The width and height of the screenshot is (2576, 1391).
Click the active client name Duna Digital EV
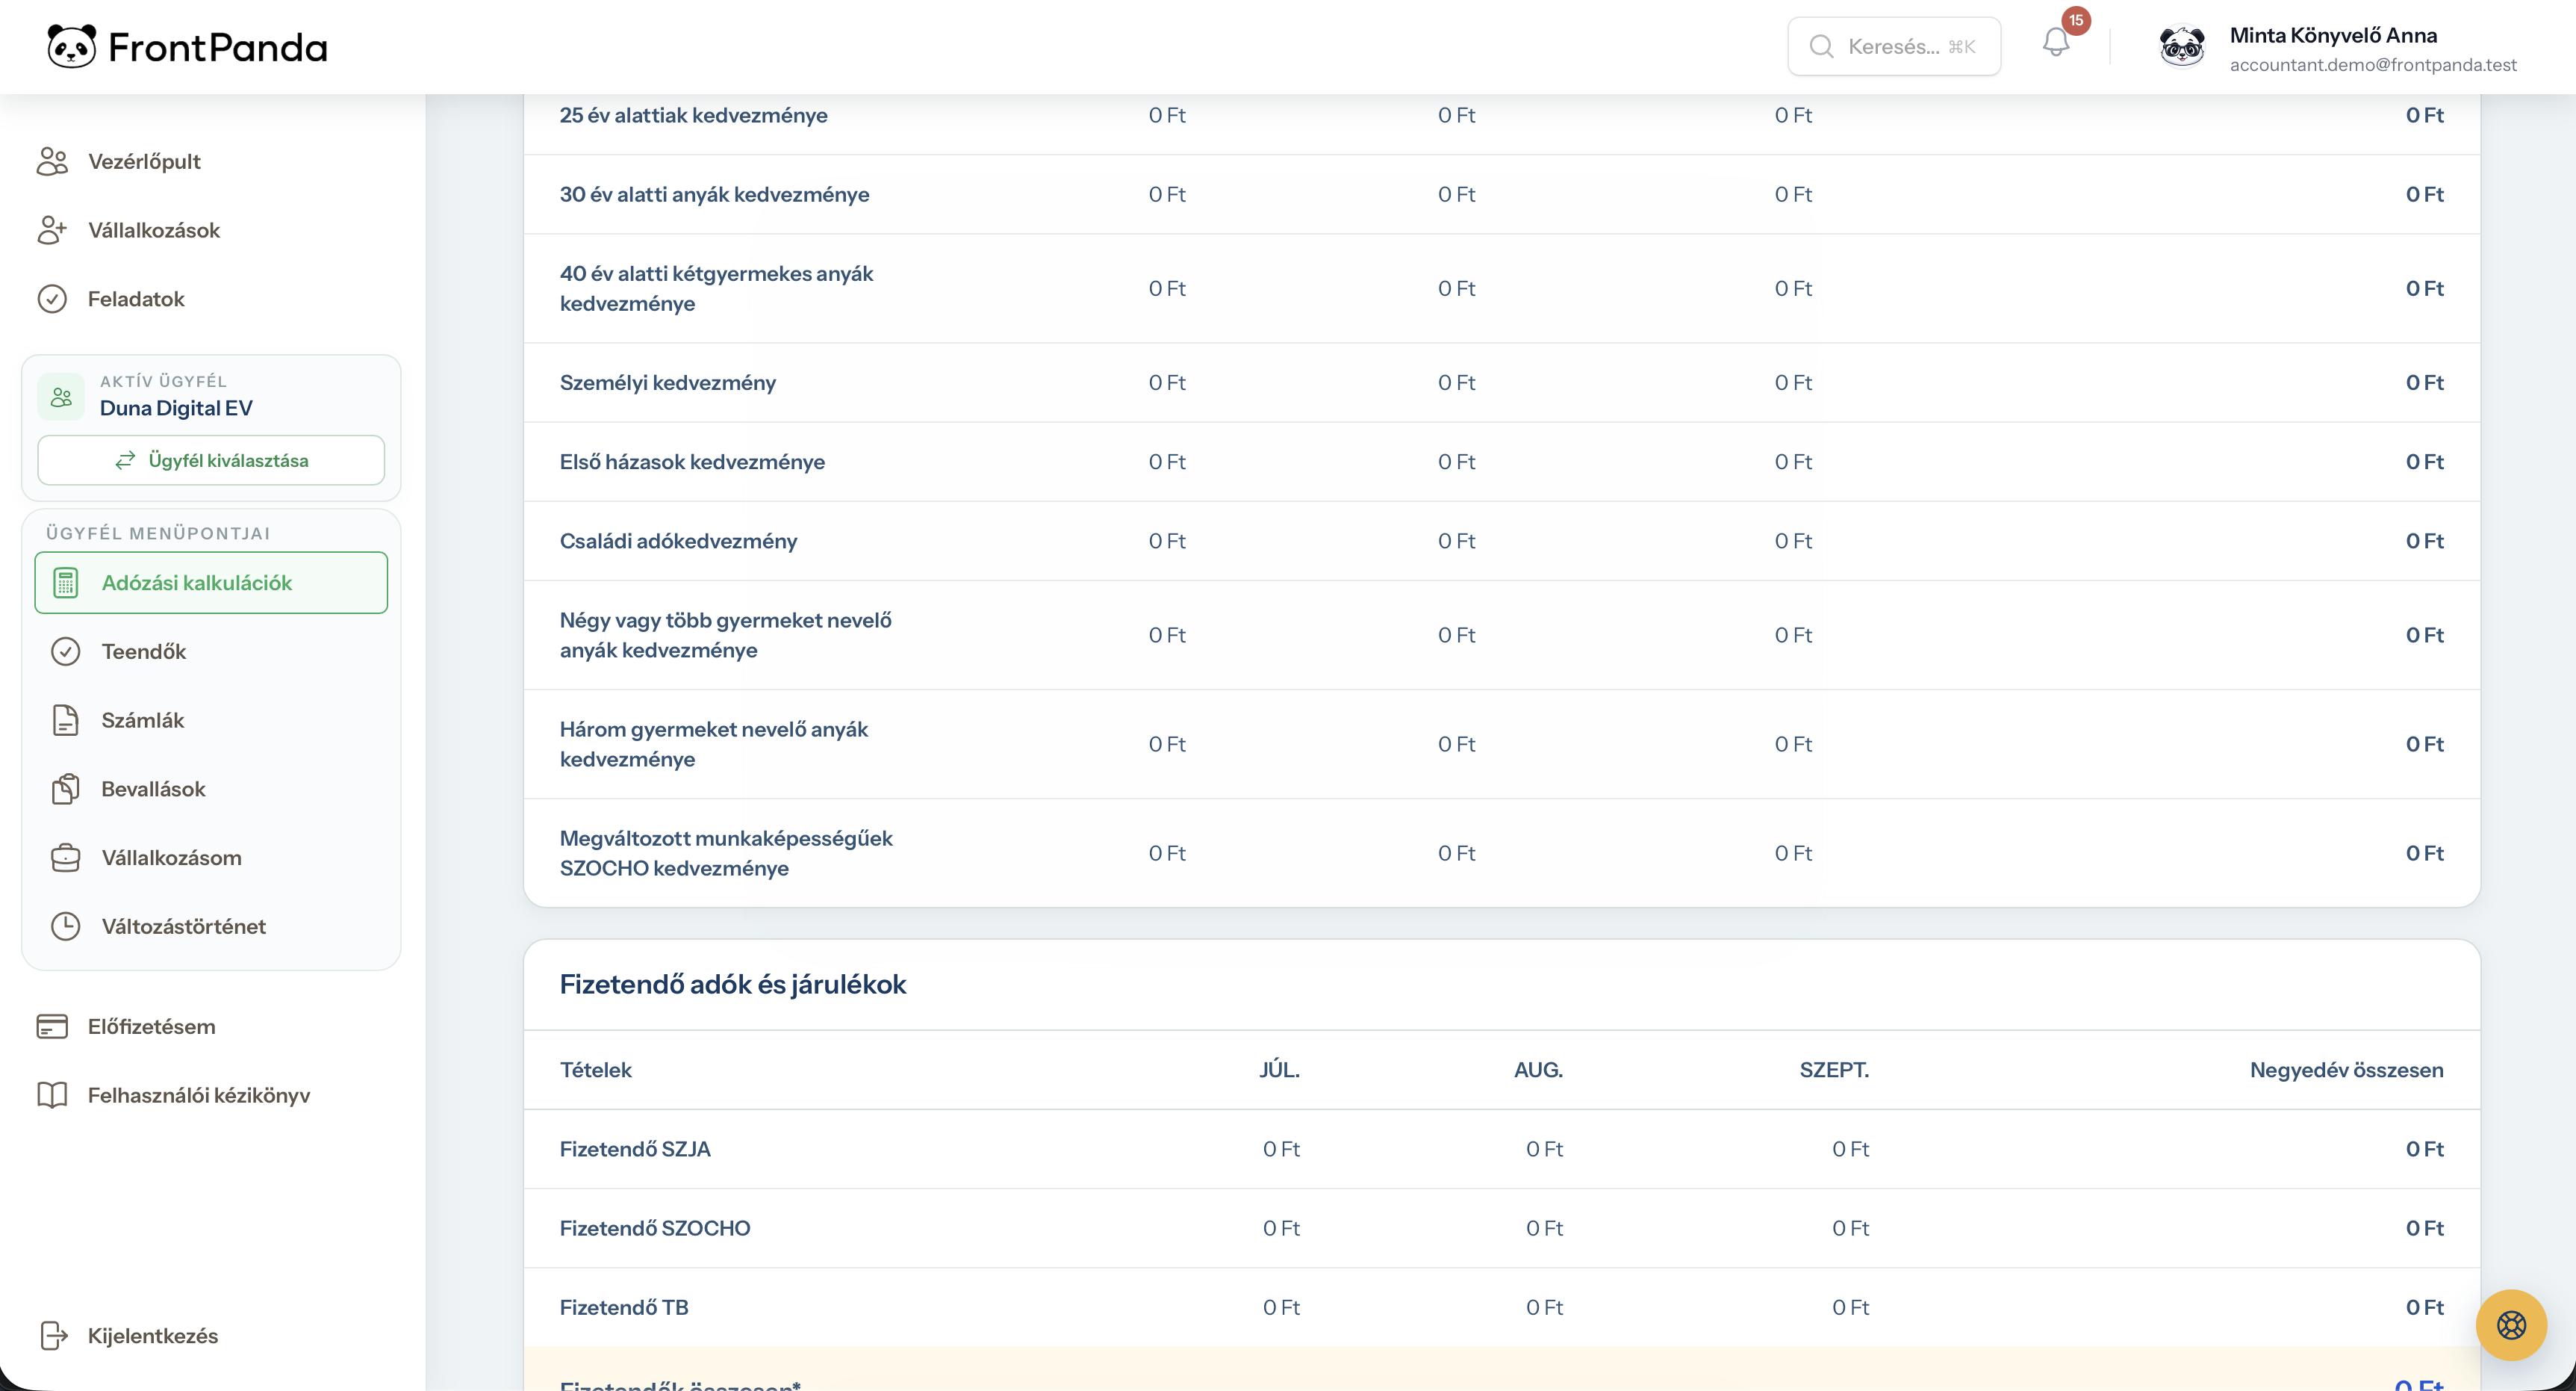(x=176, y=409)
